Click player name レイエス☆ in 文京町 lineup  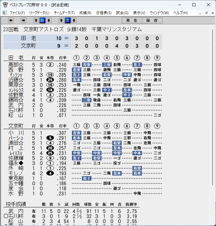click(16, 153)
